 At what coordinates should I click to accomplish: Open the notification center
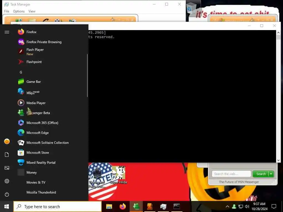click(274, 206)
